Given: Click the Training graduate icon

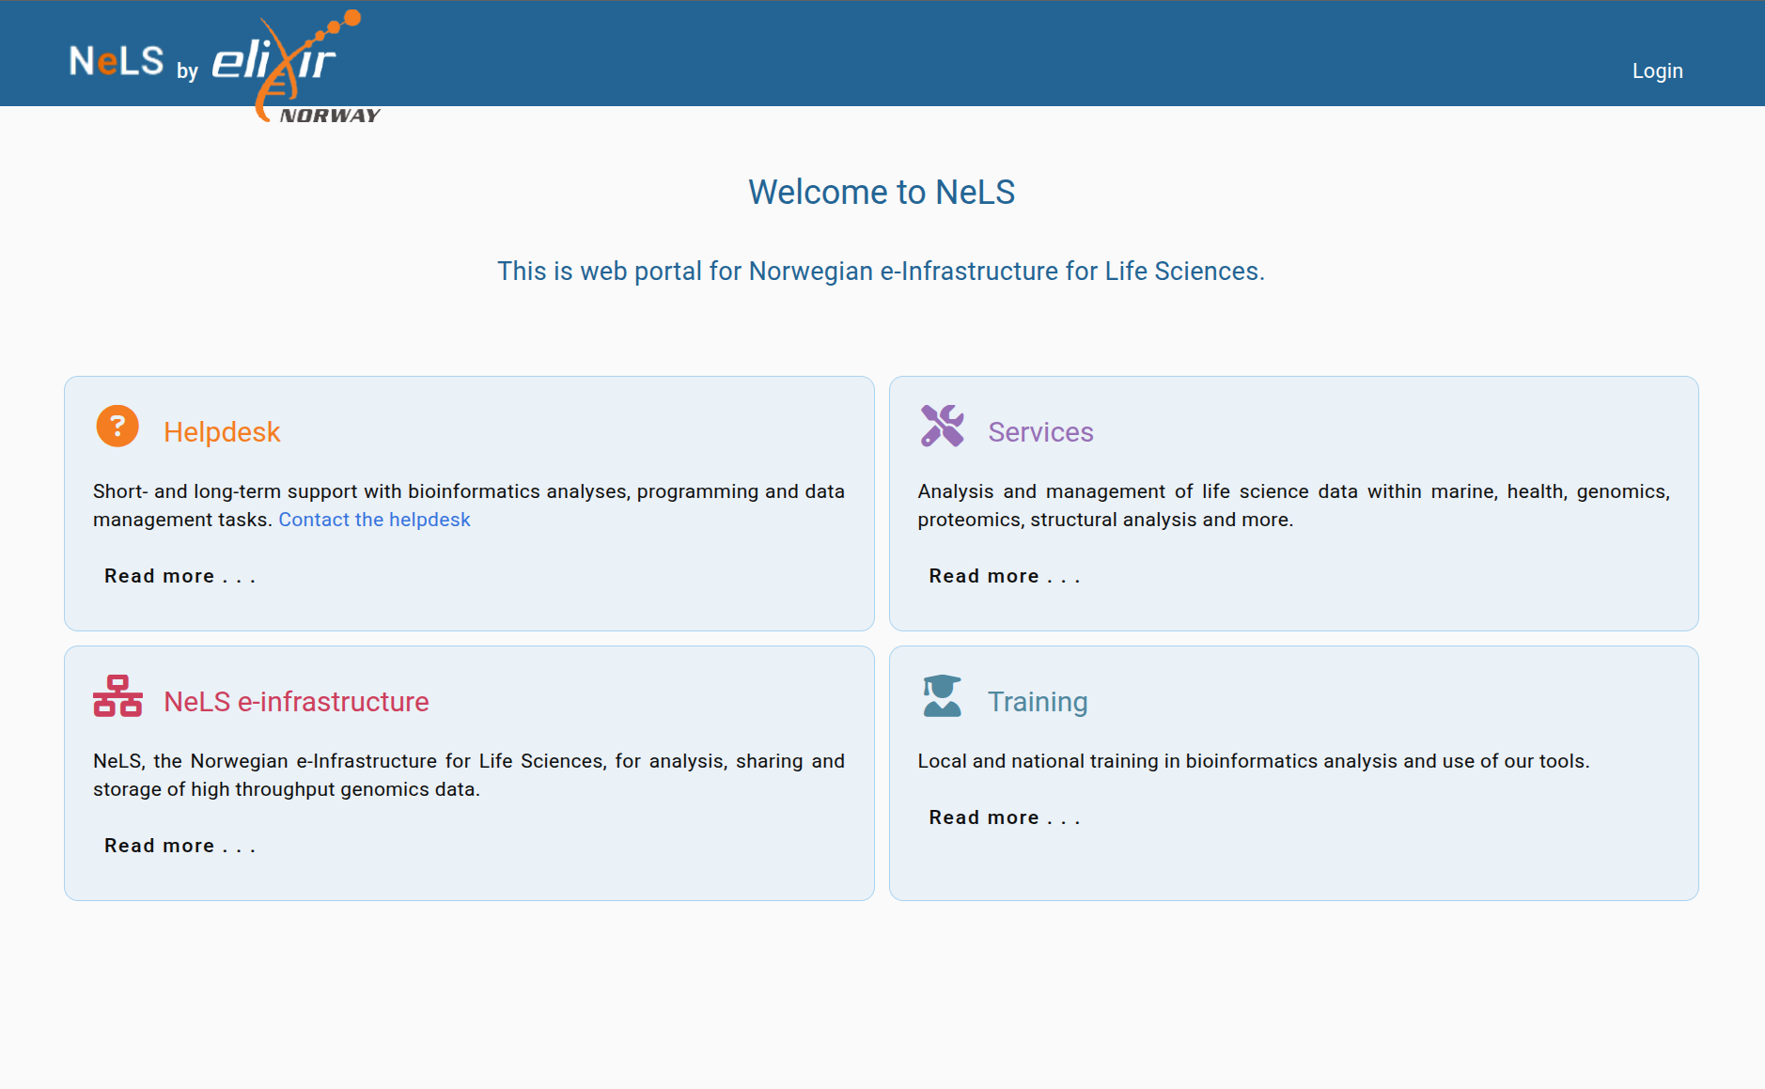Looking at the screenshot, I should [942, 696].
